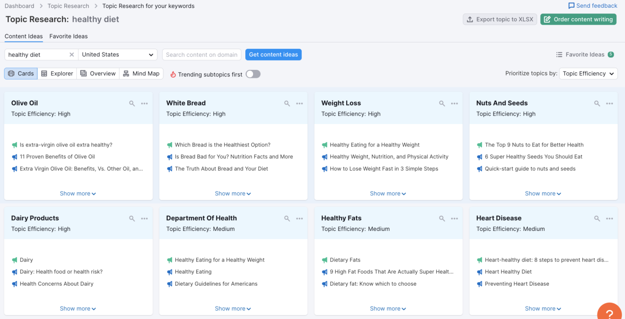
Task: Click Order content writing
Action: [x=578, y=19]
